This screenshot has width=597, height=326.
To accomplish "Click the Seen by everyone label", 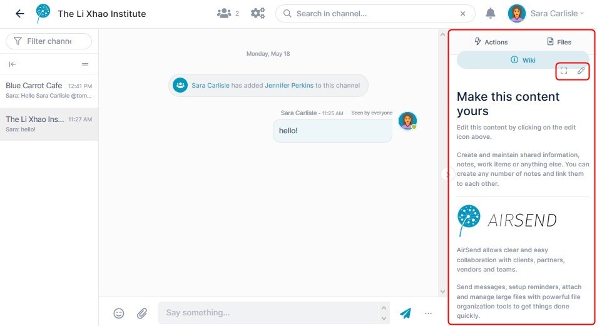I will pyautogui.click(x=372, y=113).
